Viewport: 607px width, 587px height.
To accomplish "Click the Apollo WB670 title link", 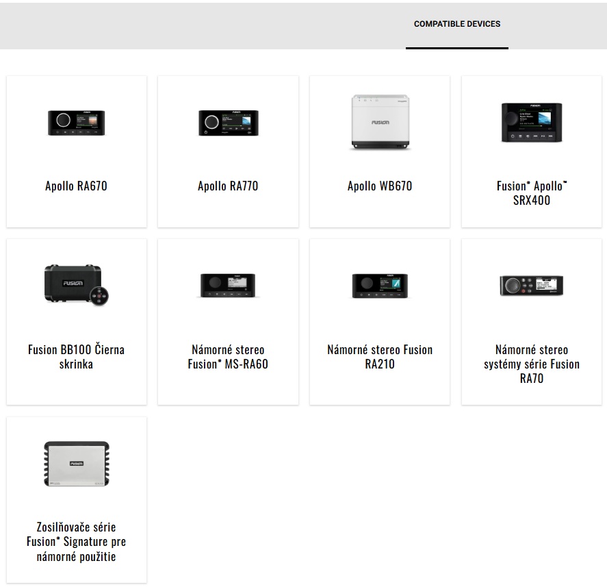I will 380,186.
